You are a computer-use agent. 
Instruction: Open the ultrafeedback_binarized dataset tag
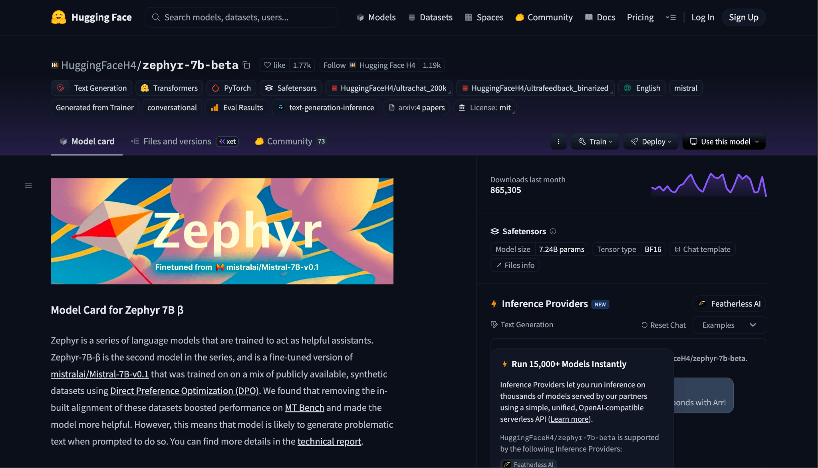click(535, 88)
